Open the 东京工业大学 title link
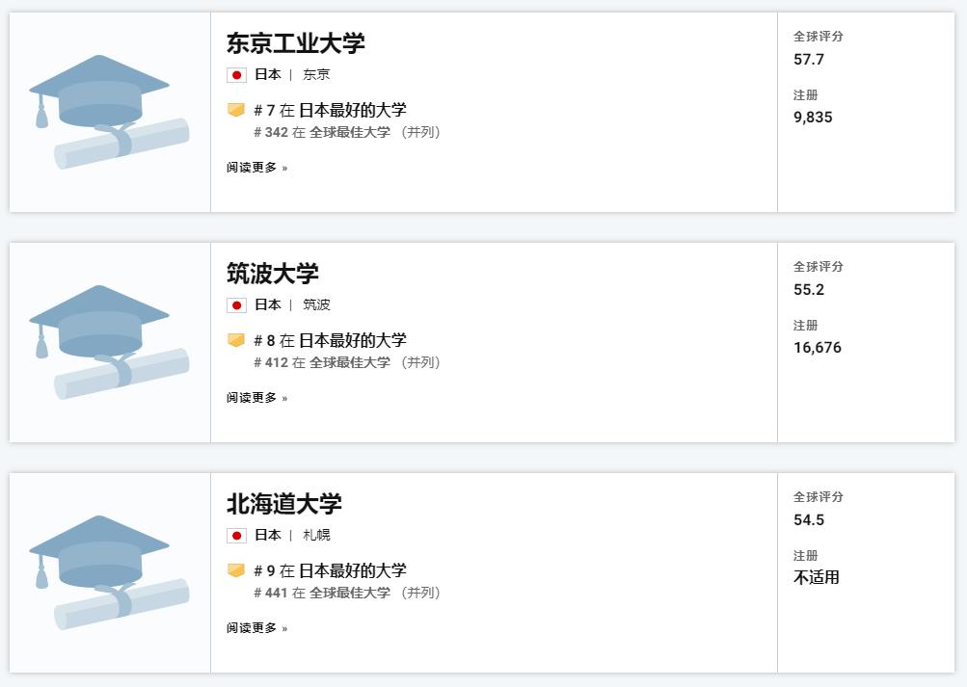967x687 pixels. 295,43
